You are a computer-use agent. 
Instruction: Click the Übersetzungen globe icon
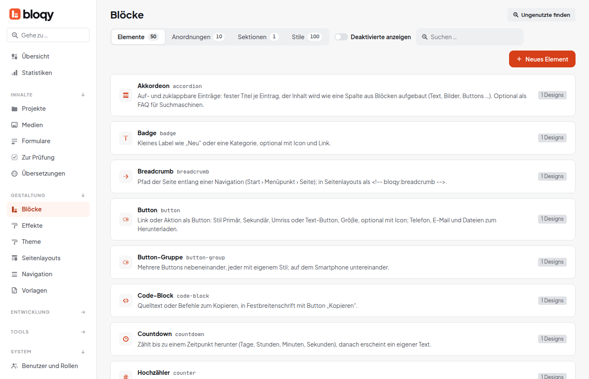pyautogui.click(x=14, y=173)
